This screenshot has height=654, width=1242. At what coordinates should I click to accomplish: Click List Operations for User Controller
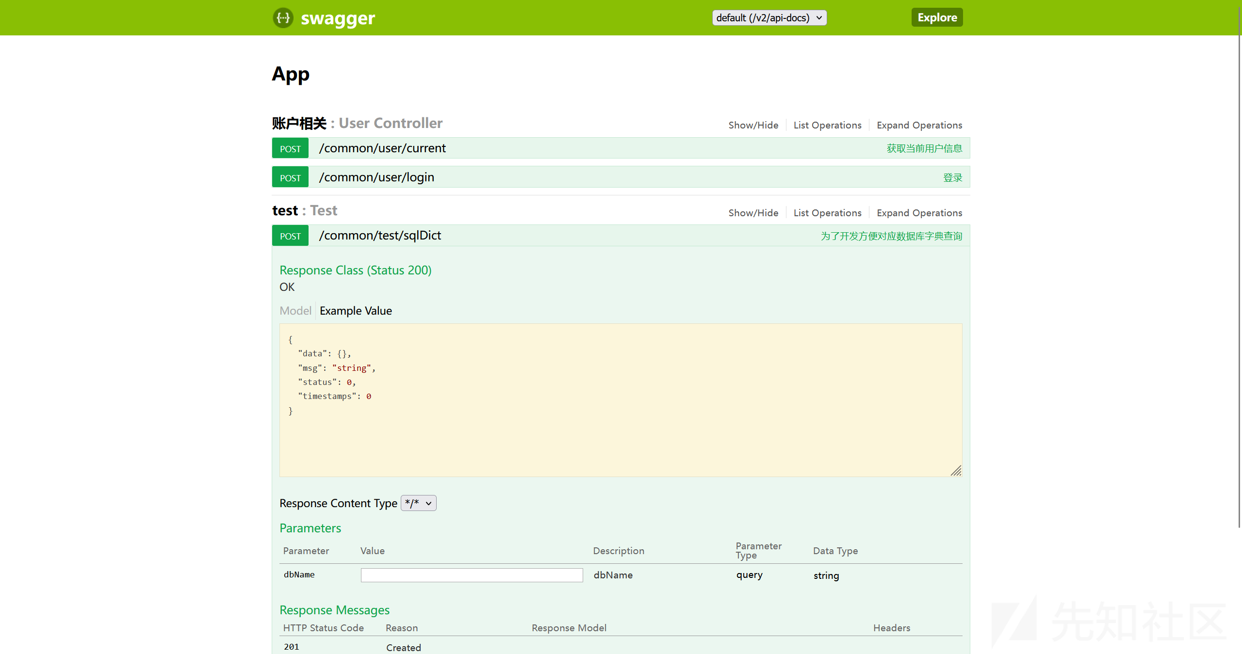pyautogui.click(x=827, y=125)
